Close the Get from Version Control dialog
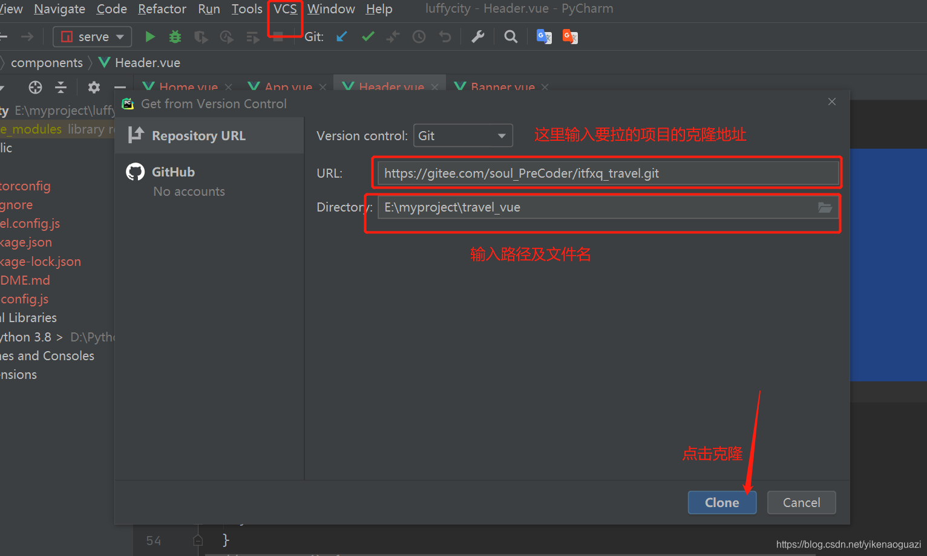Image resolution: width=927 pixels, height=556 pixels. click(832, 102)
